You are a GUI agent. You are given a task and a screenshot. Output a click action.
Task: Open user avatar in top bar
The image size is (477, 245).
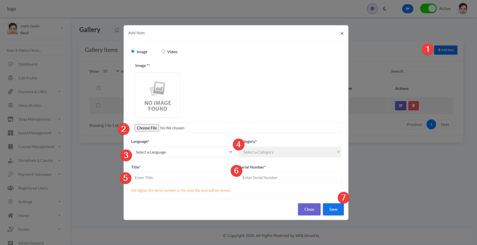(x=463, y=8)
